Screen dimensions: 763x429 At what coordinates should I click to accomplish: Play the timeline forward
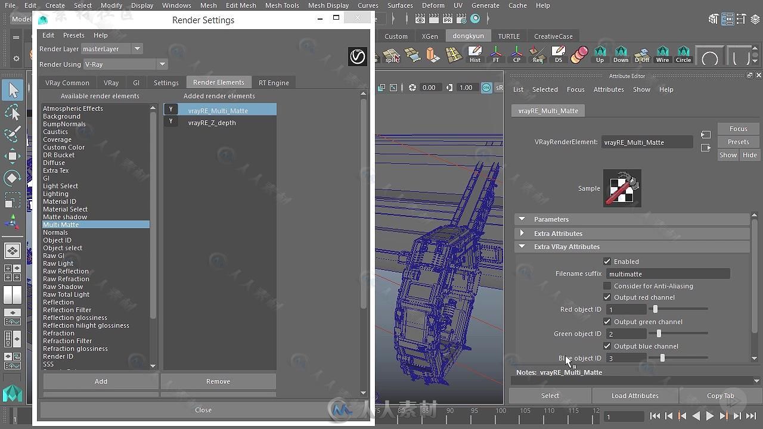709,416
